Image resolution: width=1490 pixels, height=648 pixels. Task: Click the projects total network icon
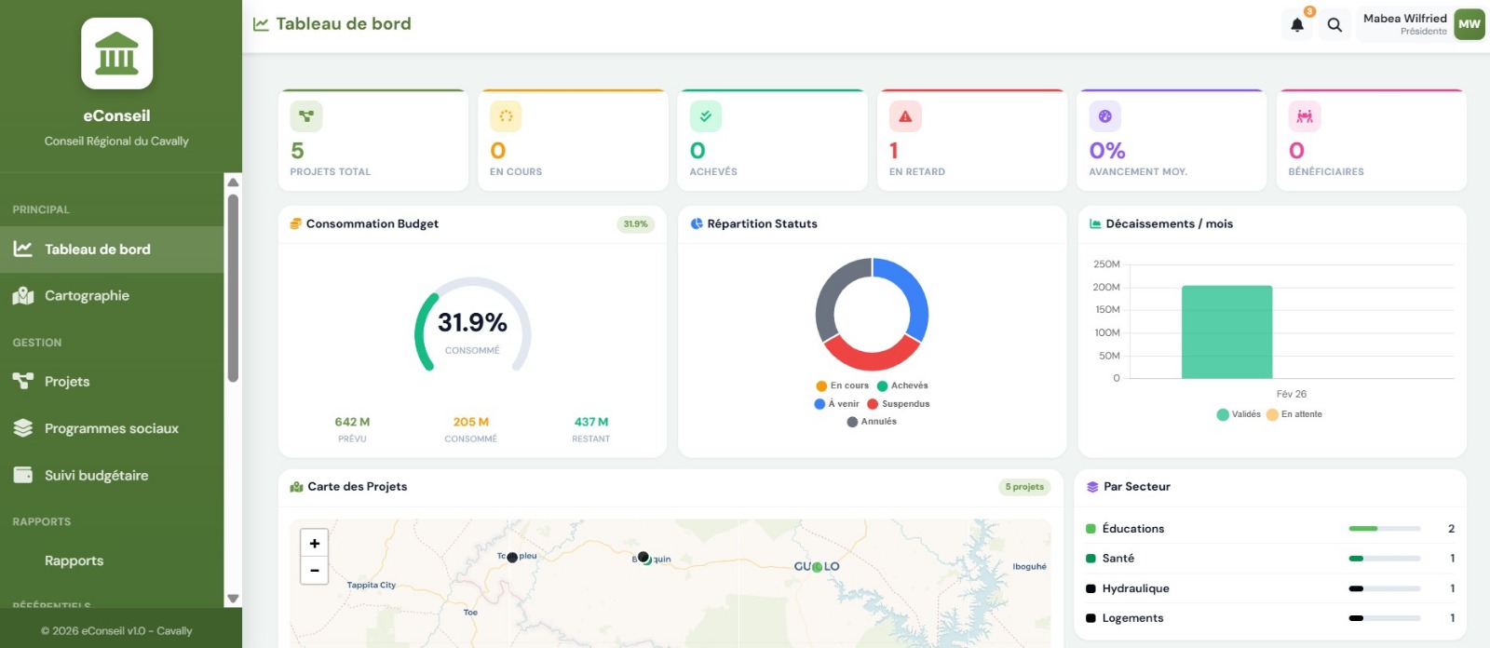(305, 116)
